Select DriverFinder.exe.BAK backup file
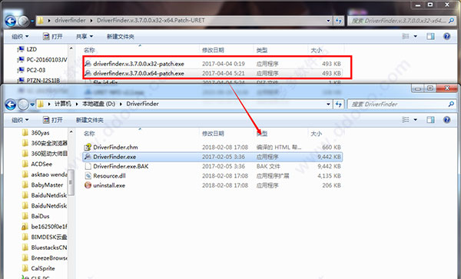The width and height of the screenshot is (461, 279). (213, 166)
